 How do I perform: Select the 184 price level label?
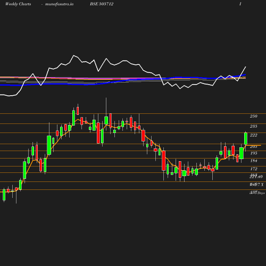click(x=254, y=161)
